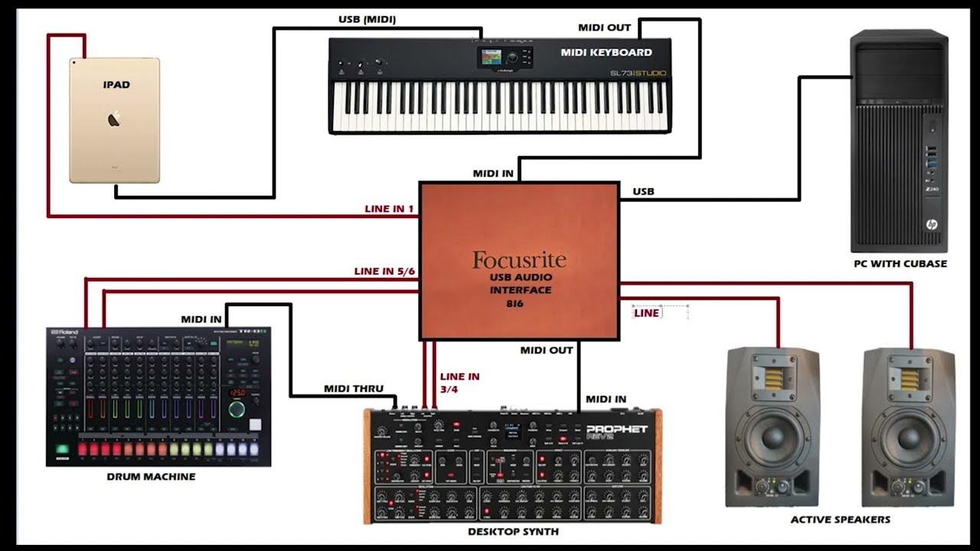Click the "SL73 STUDIO" model text
The height and width of the screenshot is (551, 980).
[x=638, y=73]
